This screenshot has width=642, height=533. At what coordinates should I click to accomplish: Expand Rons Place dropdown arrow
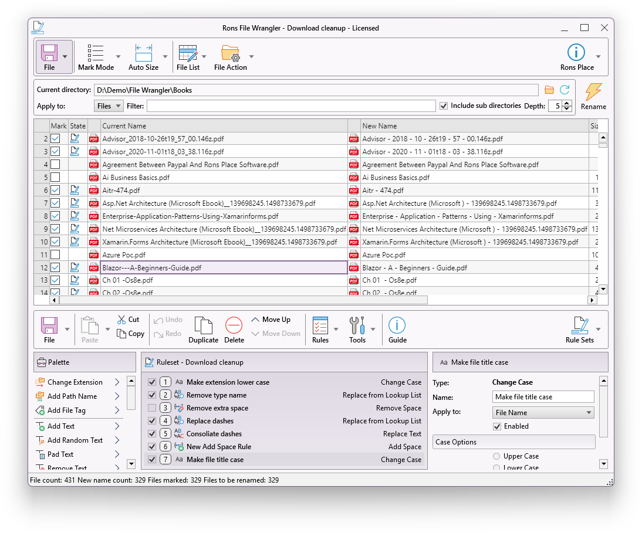tap(598, 57)
